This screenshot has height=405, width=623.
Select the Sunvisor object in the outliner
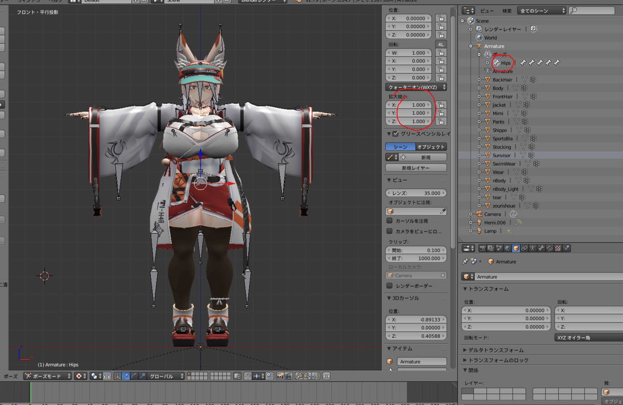tap(502, 155)
